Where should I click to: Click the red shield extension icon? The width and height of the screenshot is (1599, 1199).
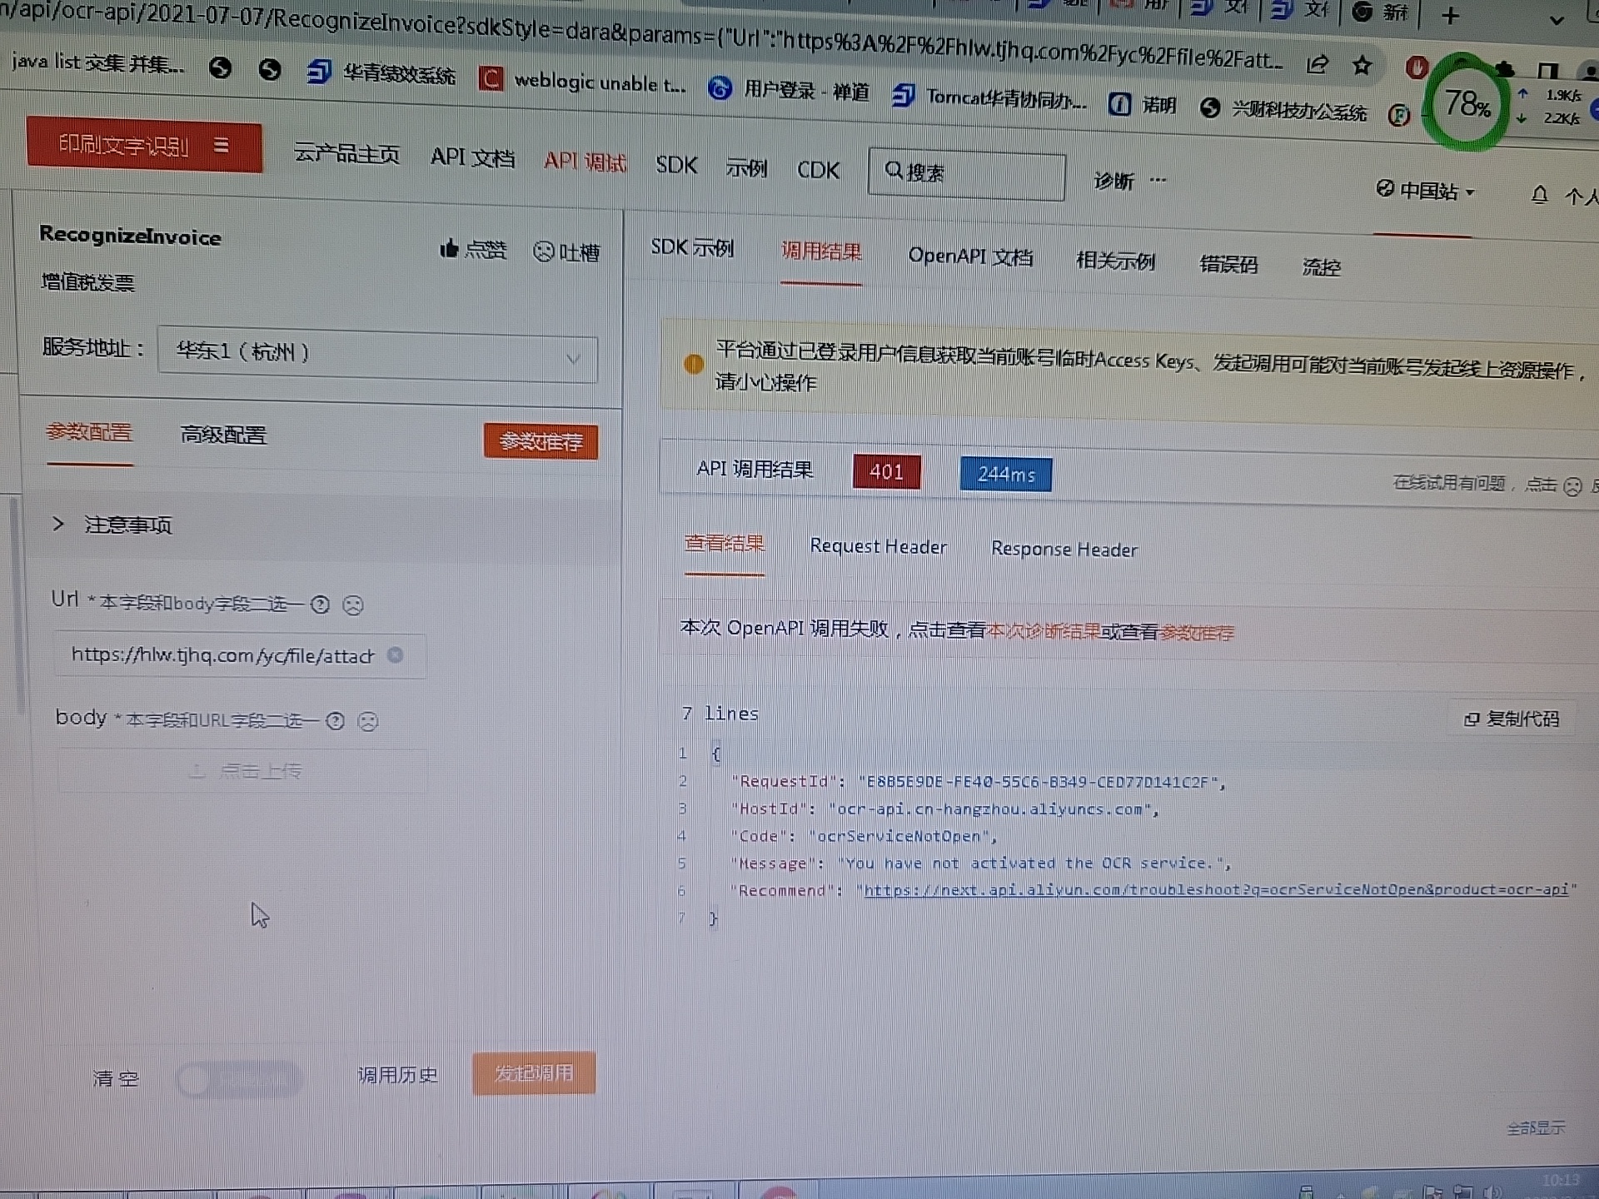[1417, 67]
